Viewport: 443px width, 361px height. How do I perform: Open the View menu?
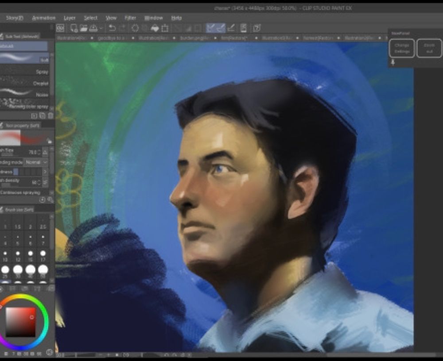(x=111, y=18)
